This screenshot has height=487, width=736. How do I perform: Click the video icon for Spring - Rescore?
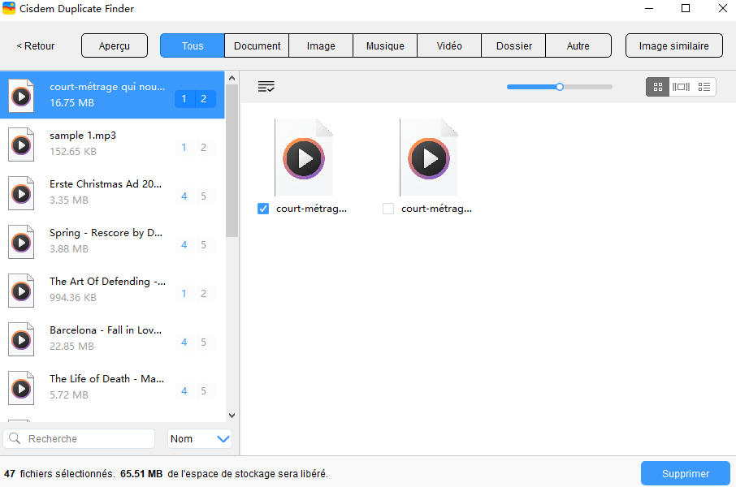[21, 243]
